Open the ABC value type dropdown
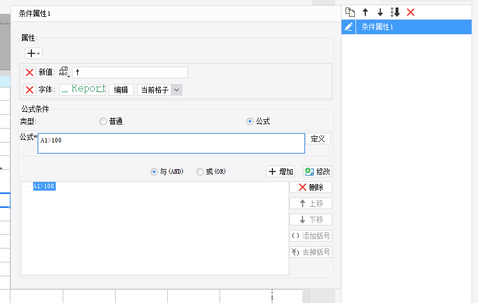478x303 pixels. tap(64, 72)
